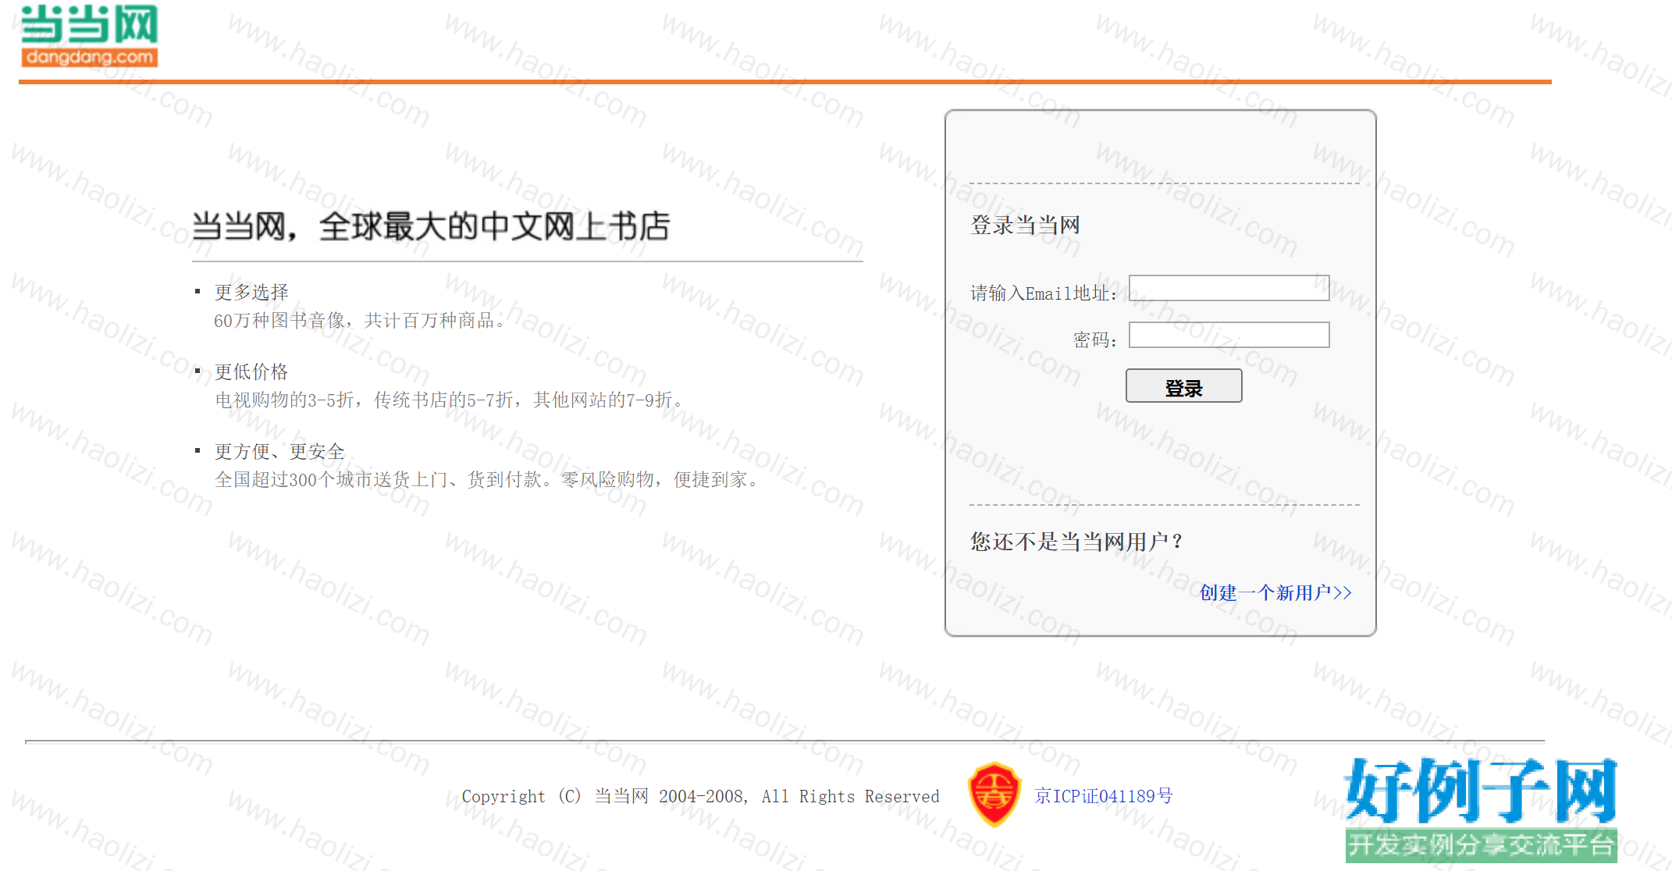Click the 请输入Email地址 label

click(1044, 293)
